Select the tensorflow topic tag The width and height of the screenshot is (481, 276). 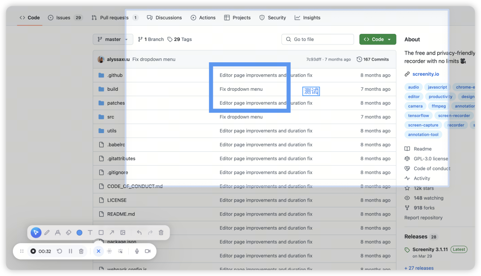[x=418, y=116]
